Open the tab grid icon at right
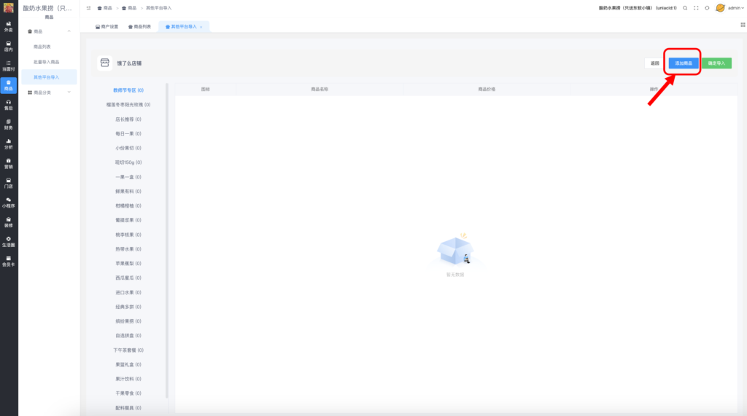This screenshot has width=747, height=416. coord(743,25)
